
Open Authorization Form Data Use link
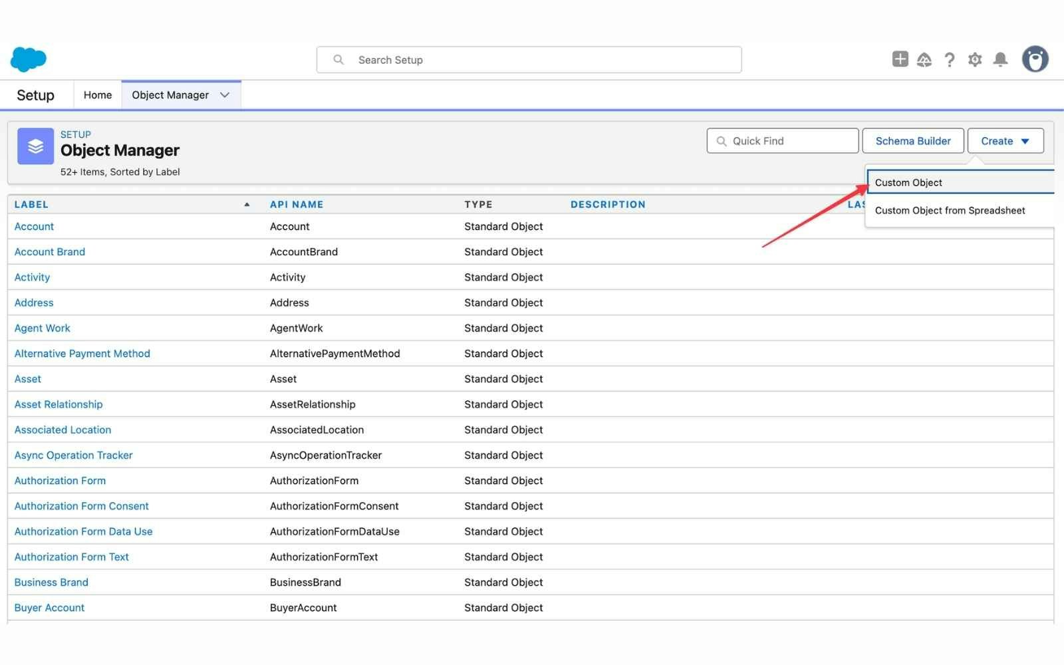coord(84,531)
